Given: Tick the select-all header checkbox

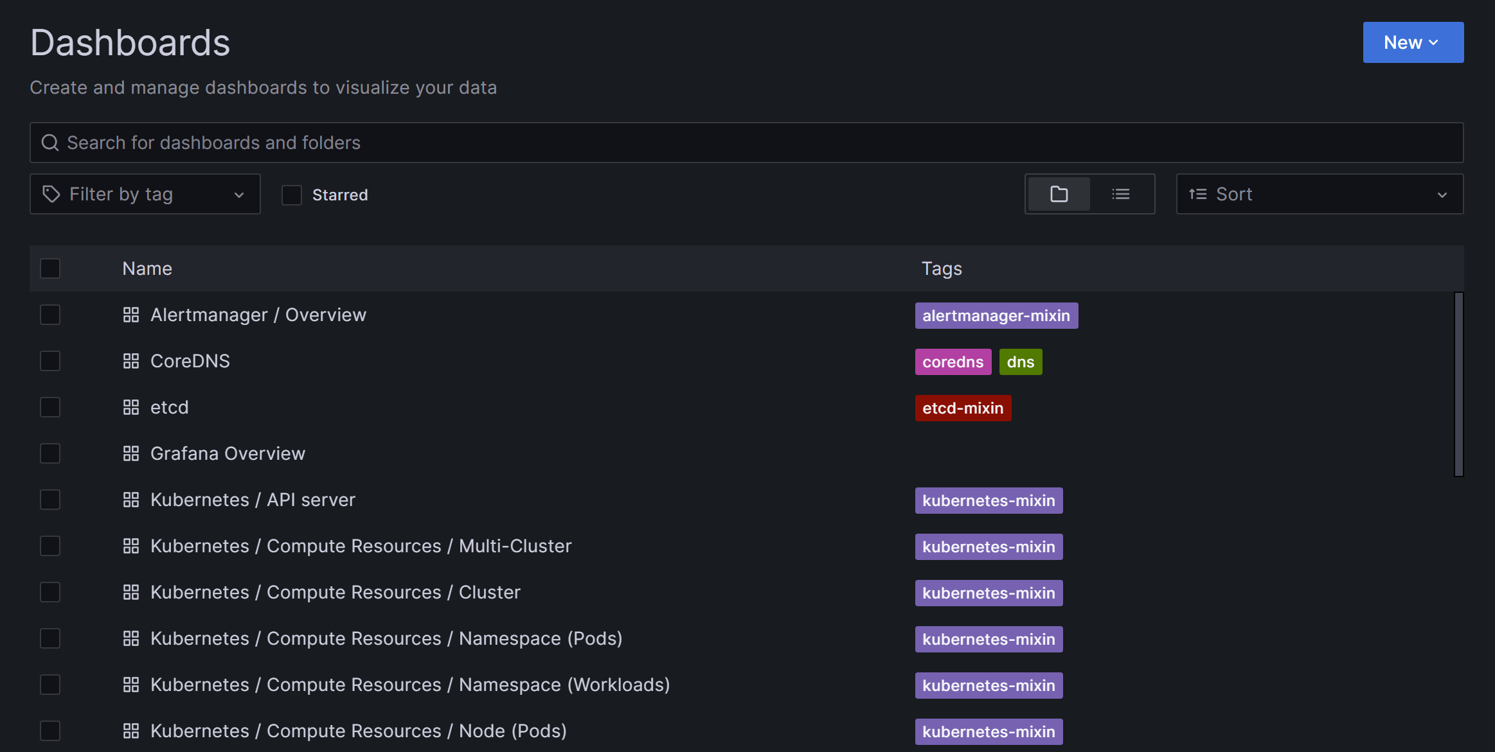Looking at the screenshot, I should (50, 268).
